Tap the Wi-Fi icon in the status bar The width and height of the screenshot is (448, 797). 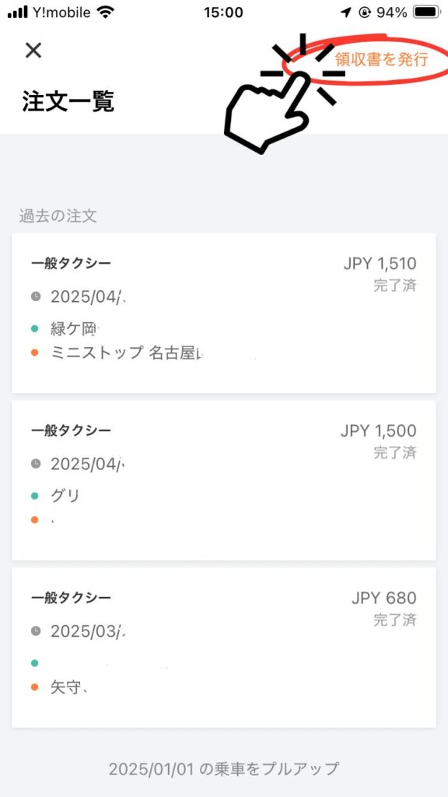tap(106, 12)
